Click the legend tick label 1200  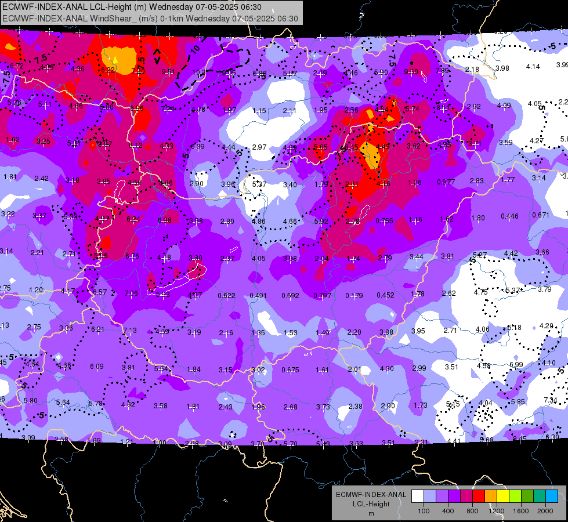496,511
